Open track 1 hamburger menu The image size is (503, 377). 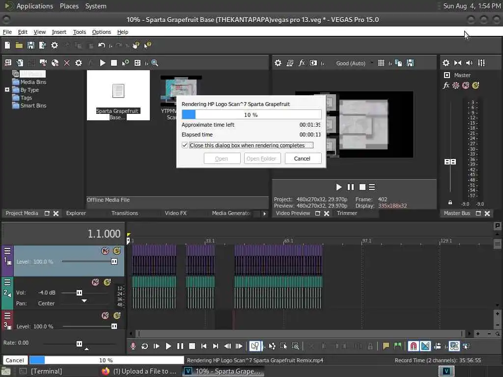(x=7, y=251)
